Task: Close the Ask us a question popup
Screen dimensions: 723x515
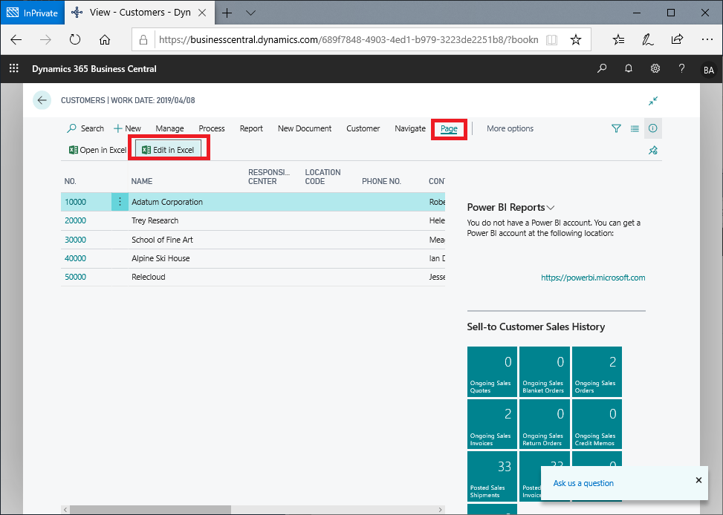Action: point(698,480)
